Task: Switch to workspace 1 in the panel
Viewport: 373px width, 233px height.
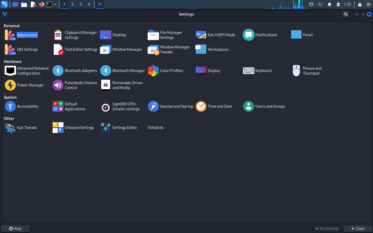Action: click(x=64, y=4)
